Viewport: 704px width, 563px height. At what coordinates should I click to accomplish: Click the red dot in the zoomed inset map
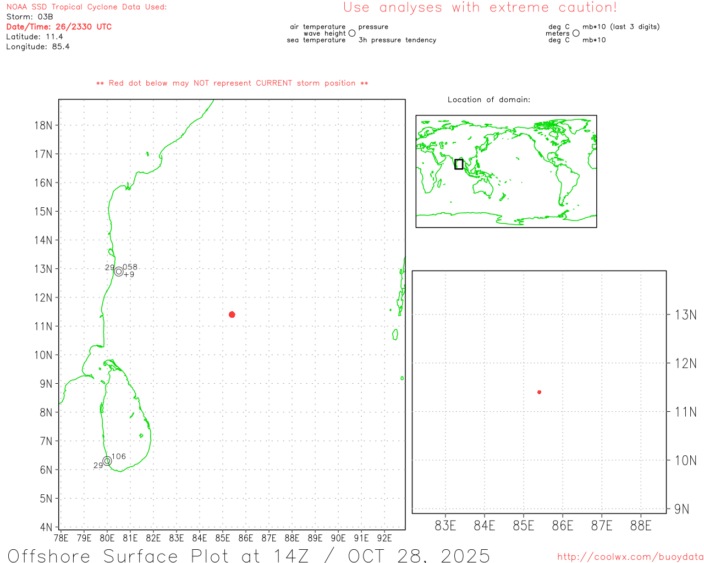539,392
